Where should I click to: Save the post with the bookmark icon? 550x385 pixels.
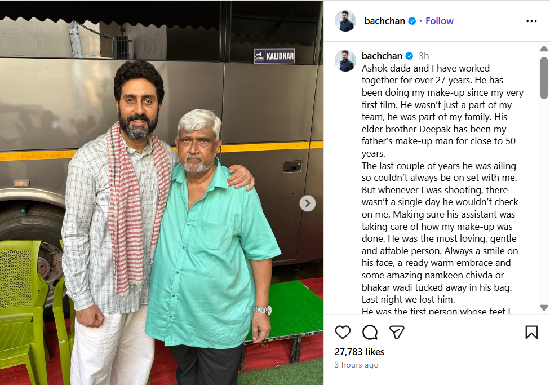point(531,332)
